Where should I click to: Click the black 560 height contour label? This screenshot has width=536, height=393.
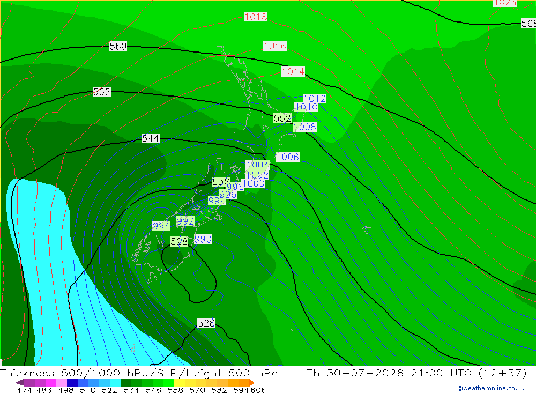(118, 46)
